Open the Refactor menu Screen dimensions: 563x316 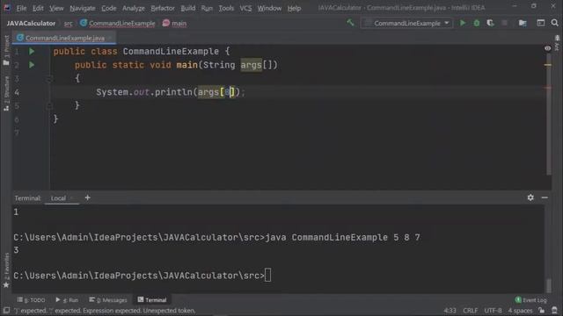pos(162,8)
